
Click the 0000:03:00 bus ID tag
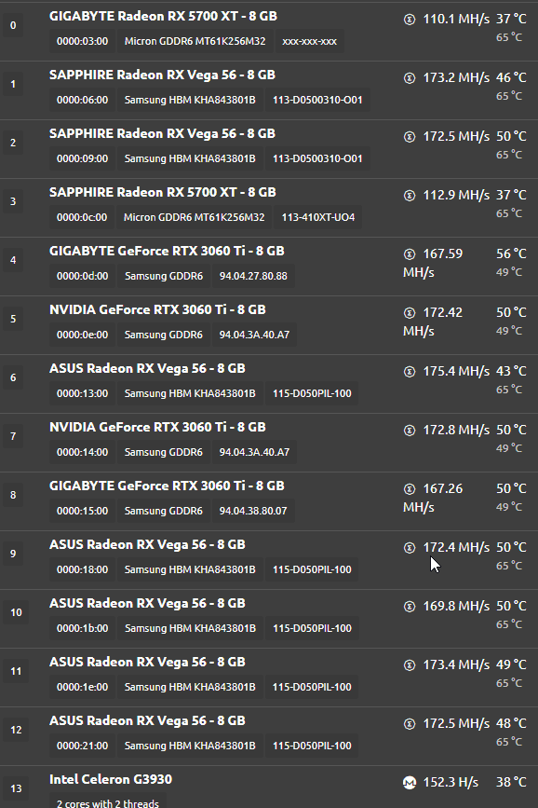[x=82, y=41]
